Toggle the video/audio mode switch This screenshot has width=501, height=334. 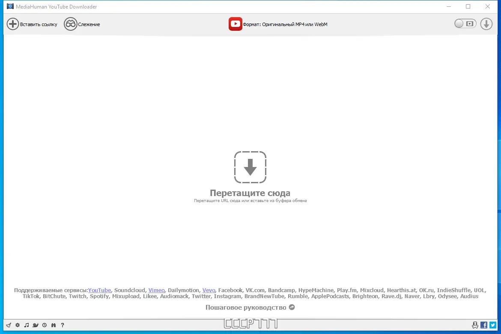(x=465, y=23)
